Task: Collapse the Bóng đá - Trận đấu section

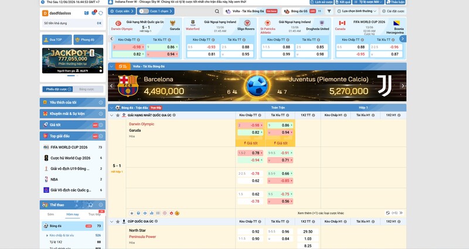Action: pos(111,108)
